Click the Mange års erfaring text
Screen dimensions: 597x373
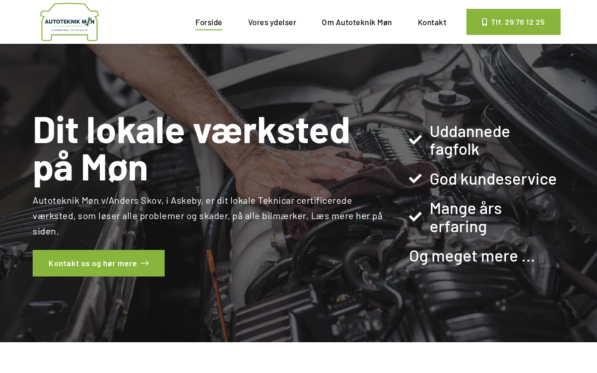pyautogui.click(x=465, y=217)
